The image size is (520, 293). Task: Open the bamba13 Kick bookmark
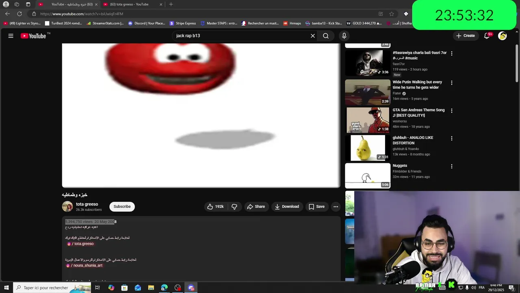pyautogui.click(x=324, y=23)
